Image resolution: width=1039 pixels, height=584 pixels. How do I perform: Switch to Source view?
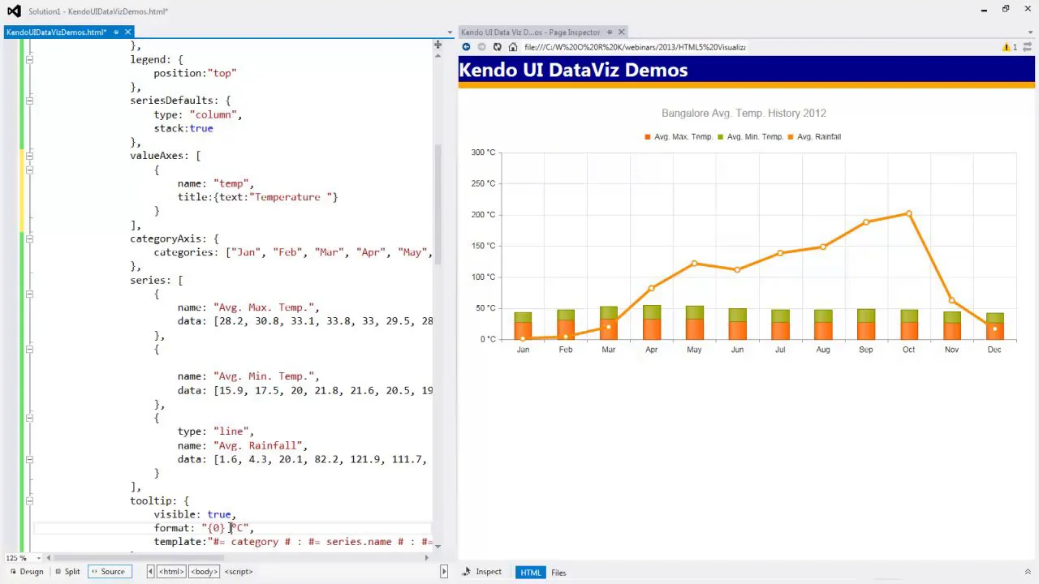pyautogui.click(x=108, y=572)
